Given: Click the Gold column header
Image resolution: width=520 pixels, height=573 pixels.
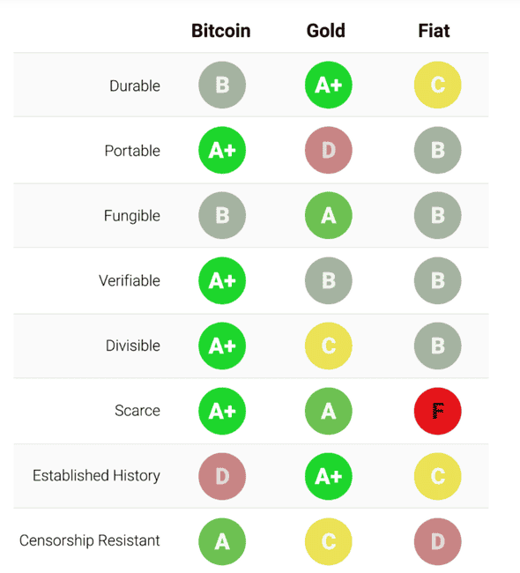Looking at the screenshot, I should pyautogui.click(x=326, y=31).
